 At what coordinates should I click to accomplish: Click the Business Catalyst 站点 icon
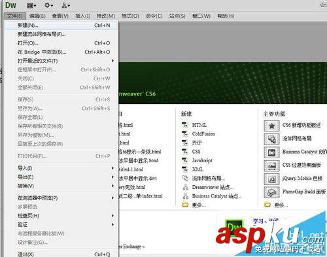click(x=186, y=196)
